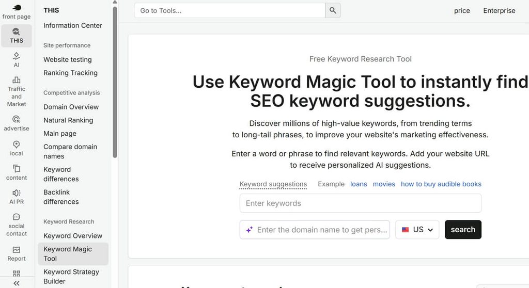529x288 pixels.
Task: Open the price link in header
Action: [462, 10]
